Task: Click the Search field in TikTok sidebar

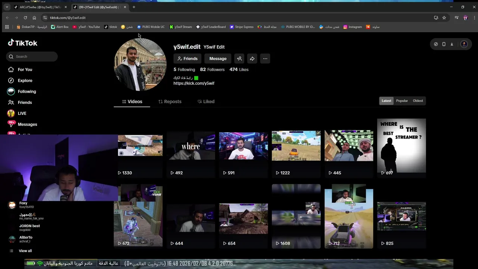Action: coord(32,56)
